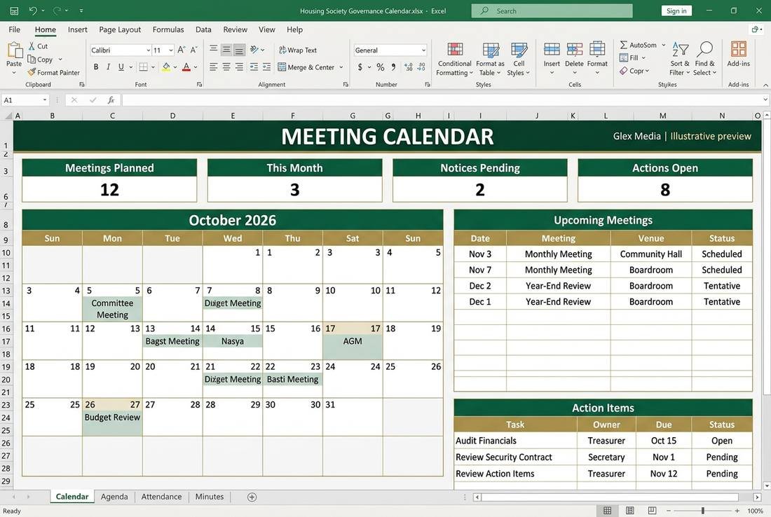
Task: Click the AutoSum sigma button
Action: pyautogui.click(x=639, y=45)
